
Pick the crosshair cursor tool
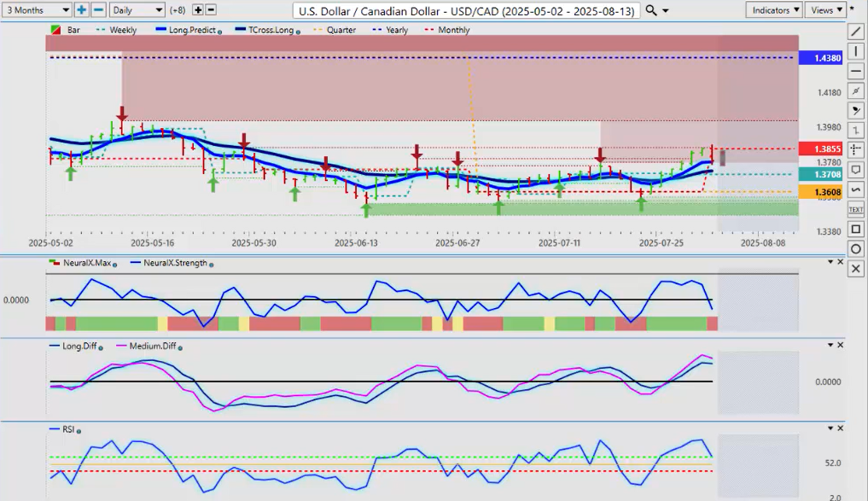857,149
